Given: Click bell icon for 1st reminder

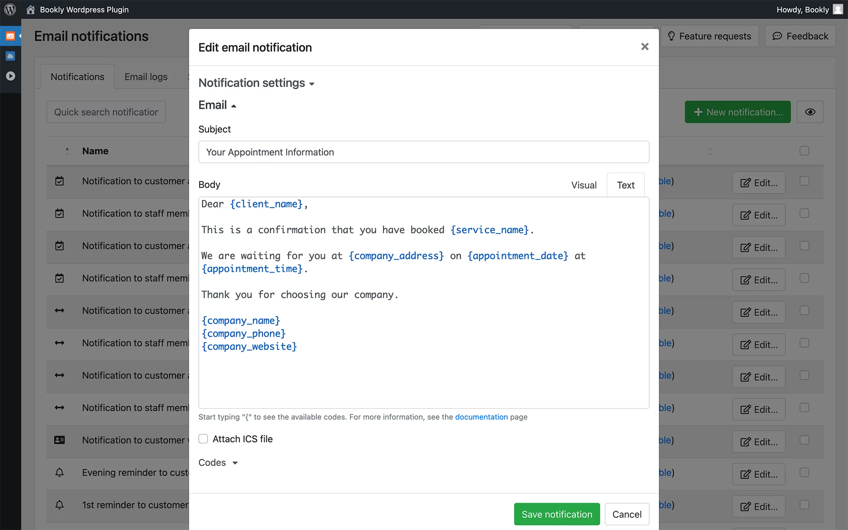Looking at the screenshot, I should click(60, 505).
